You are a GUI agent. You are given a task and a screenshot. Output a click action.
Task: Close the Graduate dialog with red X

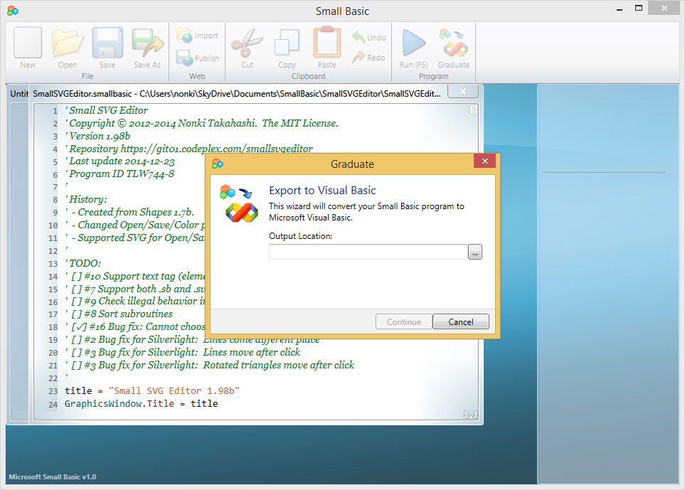click(x=485, y=161)
